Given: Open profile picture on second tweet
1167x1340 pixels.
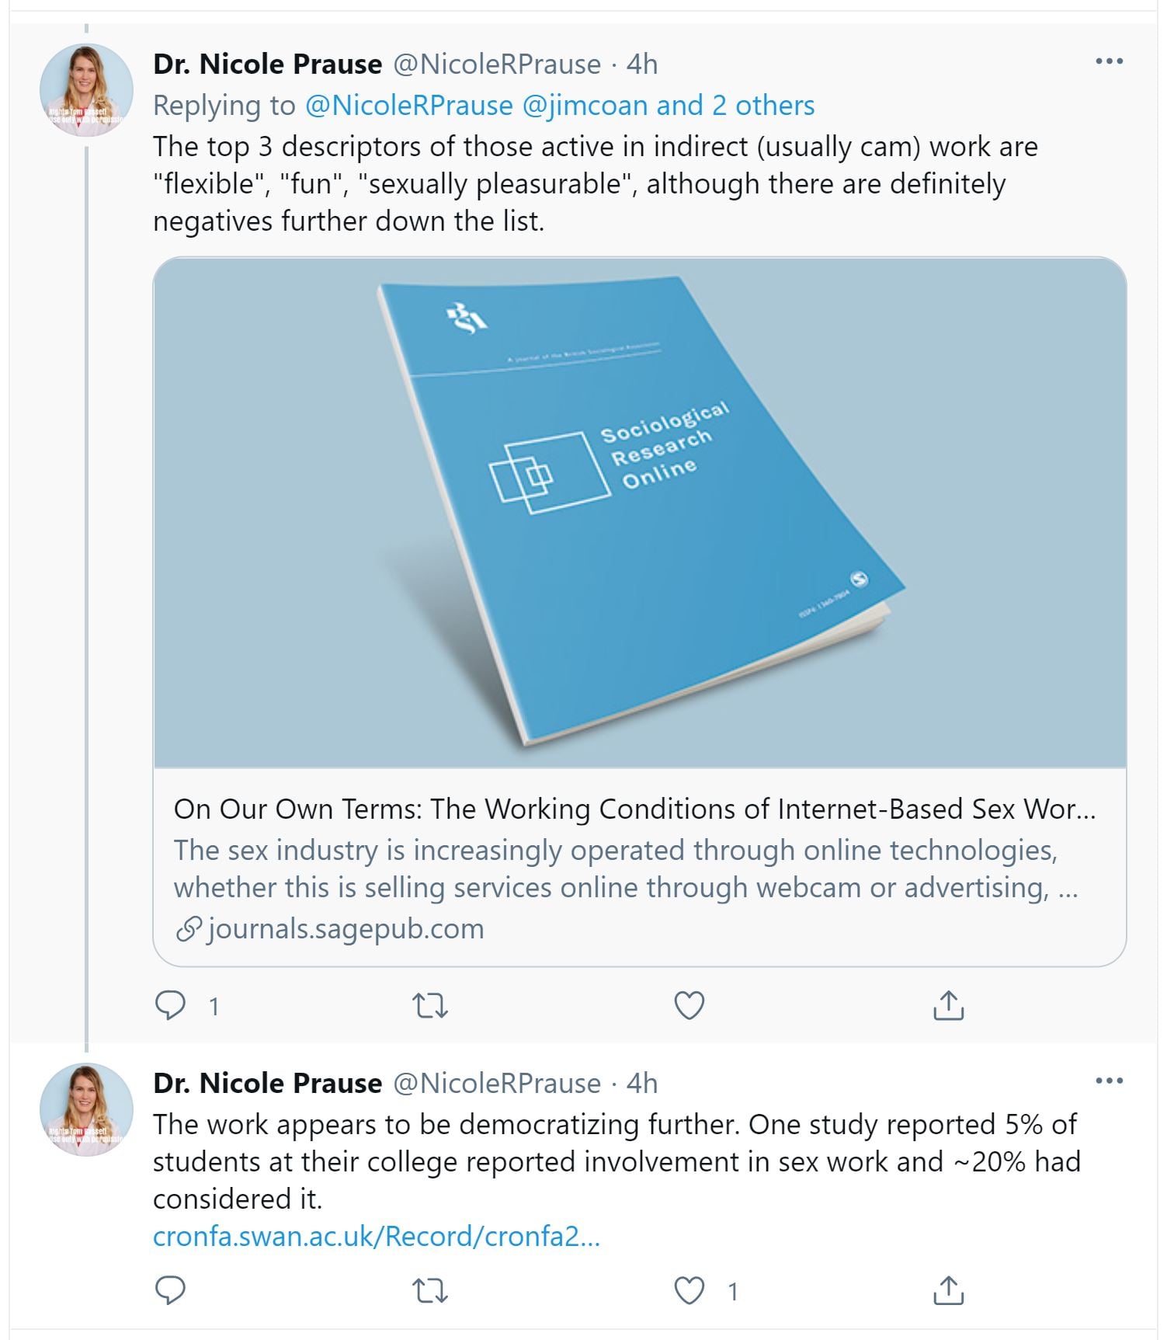Looking at the screenshot, I should tap(86, 1109).
